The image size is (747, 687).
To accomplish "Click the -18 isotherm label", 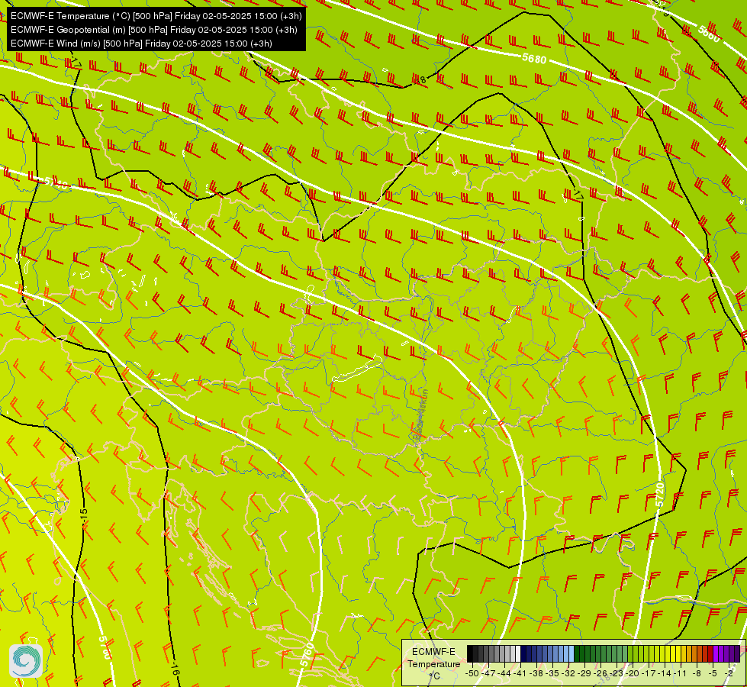I will coord(419,80).
